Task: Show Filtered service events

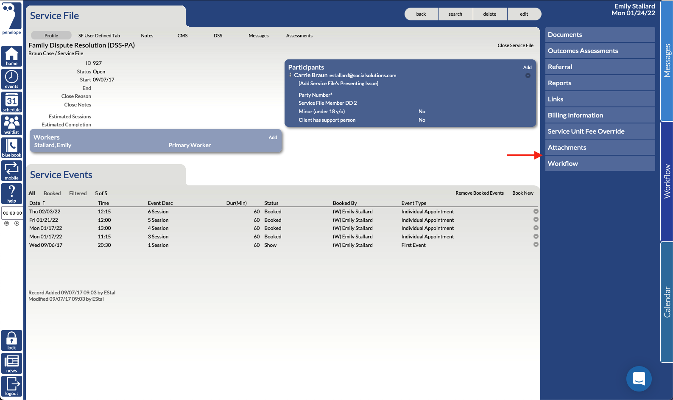Action: [x=78, y=193]
